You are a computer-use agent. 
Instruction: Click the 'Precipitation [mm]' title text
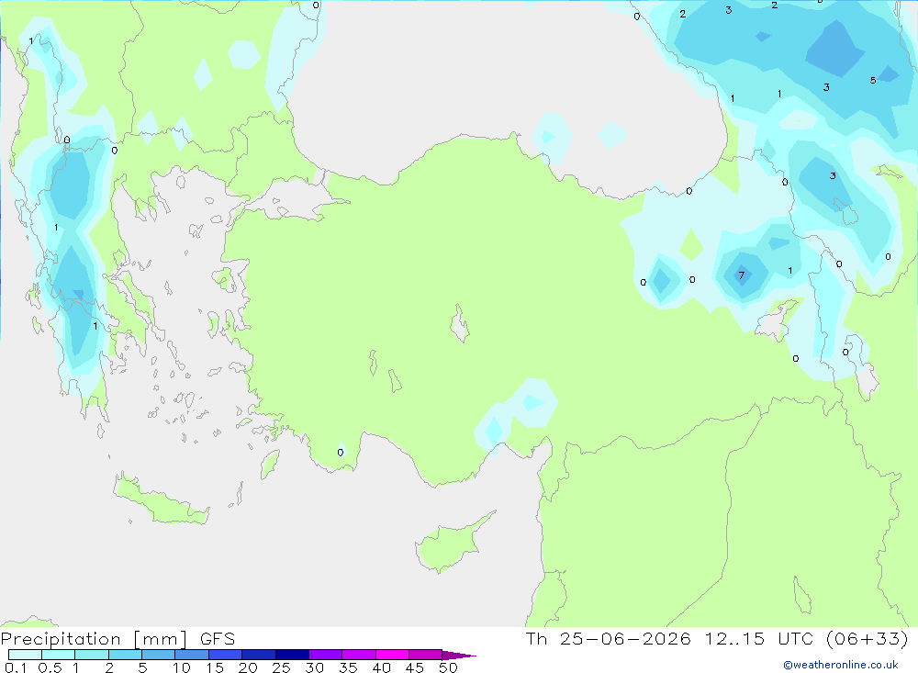click(94, 639)
